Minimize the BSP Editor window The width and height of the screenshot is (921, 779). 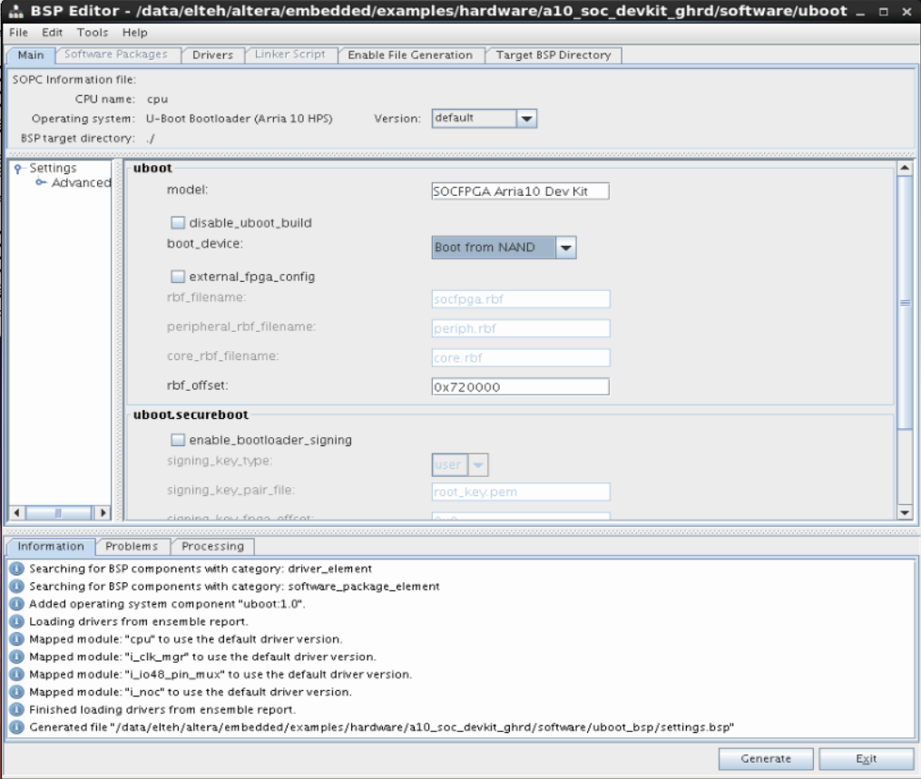(x=860, y=12)
